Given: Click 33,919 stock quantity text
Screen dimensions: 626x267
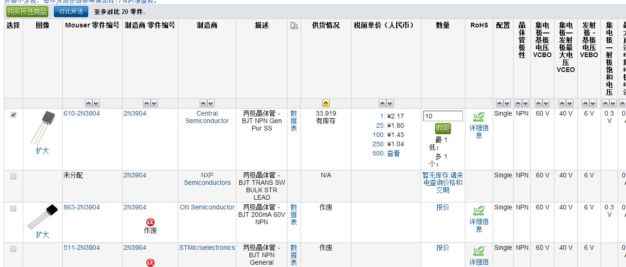Looking at the screenshot, I should [326, 113].
